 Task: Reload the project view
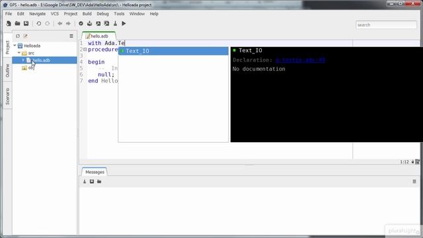pyautogui.click(x=18, y=36)
